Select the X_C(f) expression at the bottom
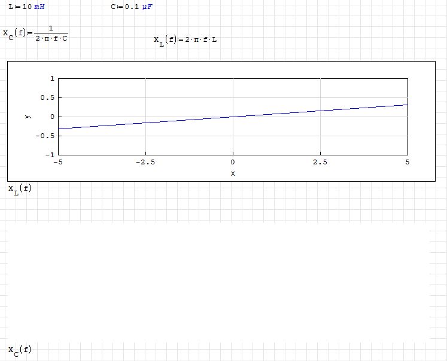 point(19,350)
